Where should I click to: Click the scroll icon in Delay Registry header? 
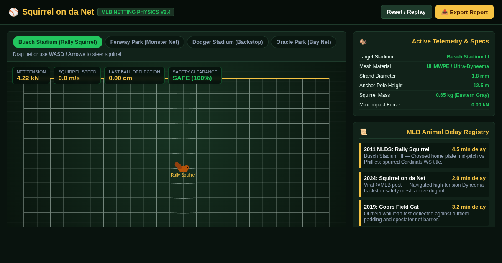363,132
